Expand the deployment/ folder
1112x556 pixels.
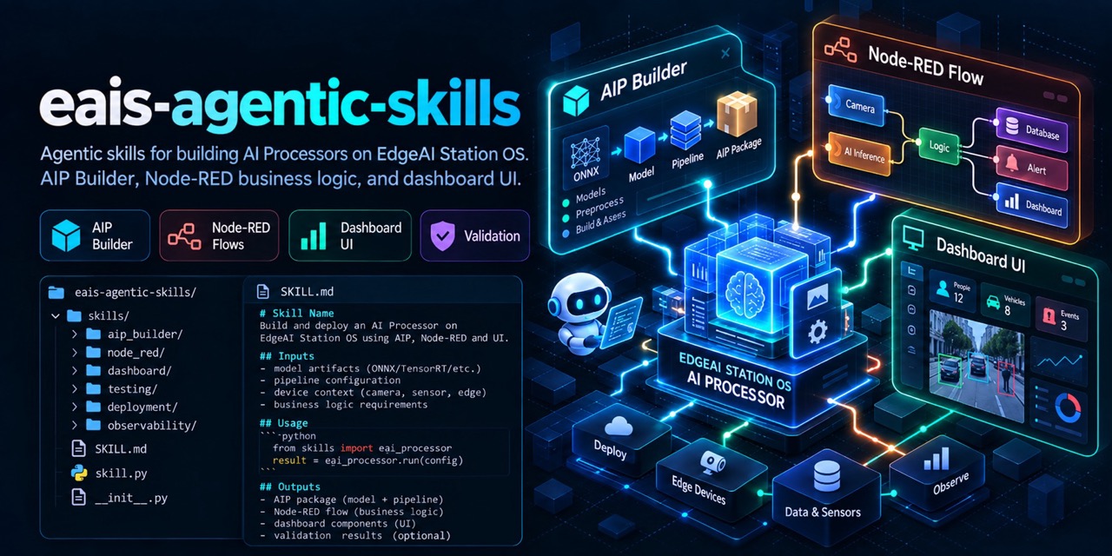click(x=74, y=407)
